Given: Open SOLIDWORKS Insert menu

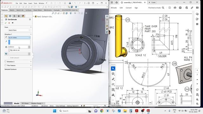Looking at the screenshot, I should tap(30, 3).
